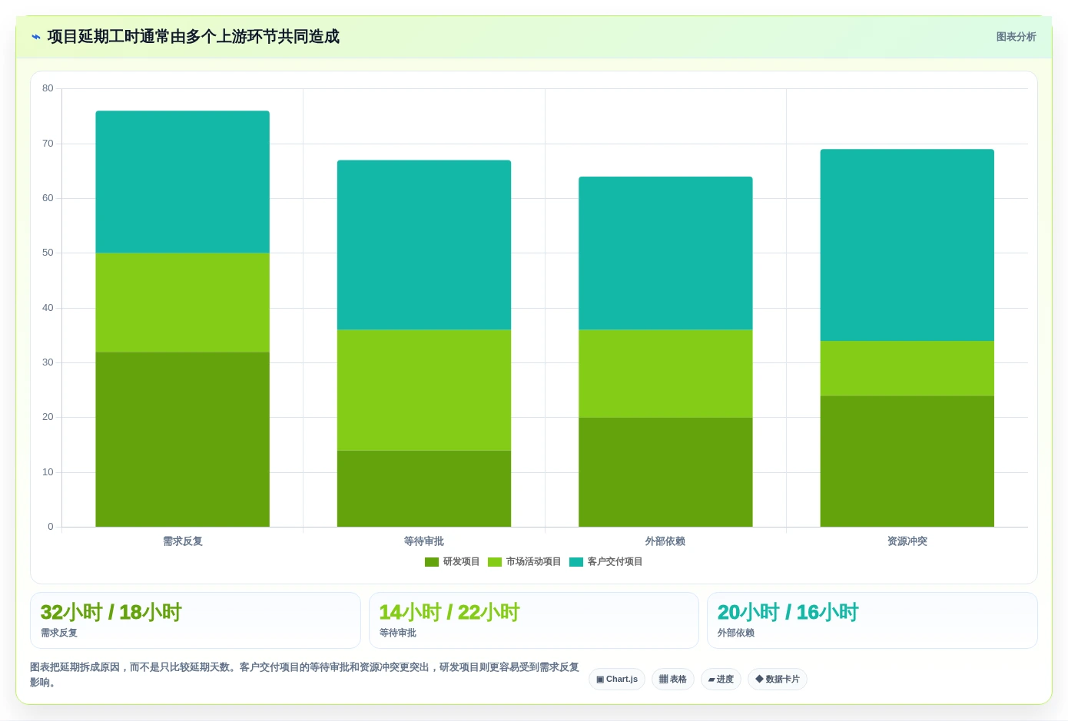Click the 外部依赖 dark green bar segment
Viewport: 1068px width, 721px height.
665,472
